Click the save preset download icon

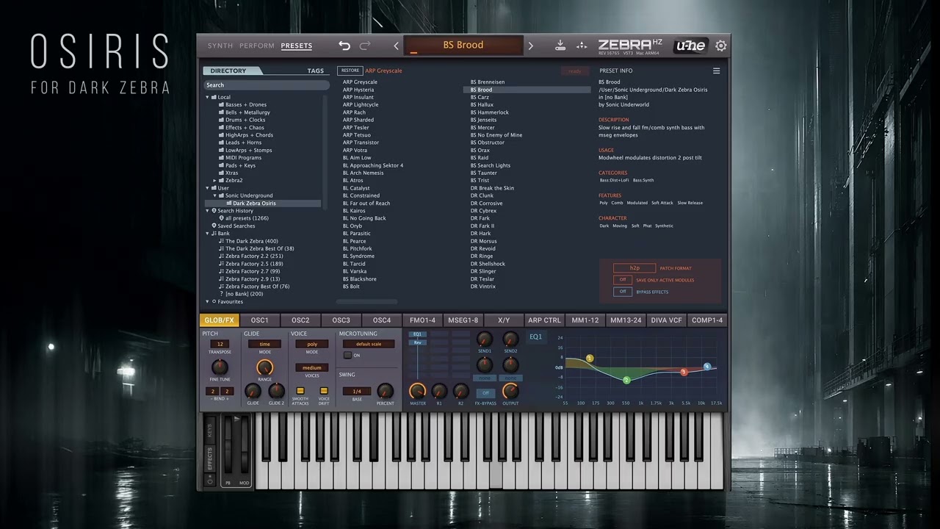[x=560, y=46]
